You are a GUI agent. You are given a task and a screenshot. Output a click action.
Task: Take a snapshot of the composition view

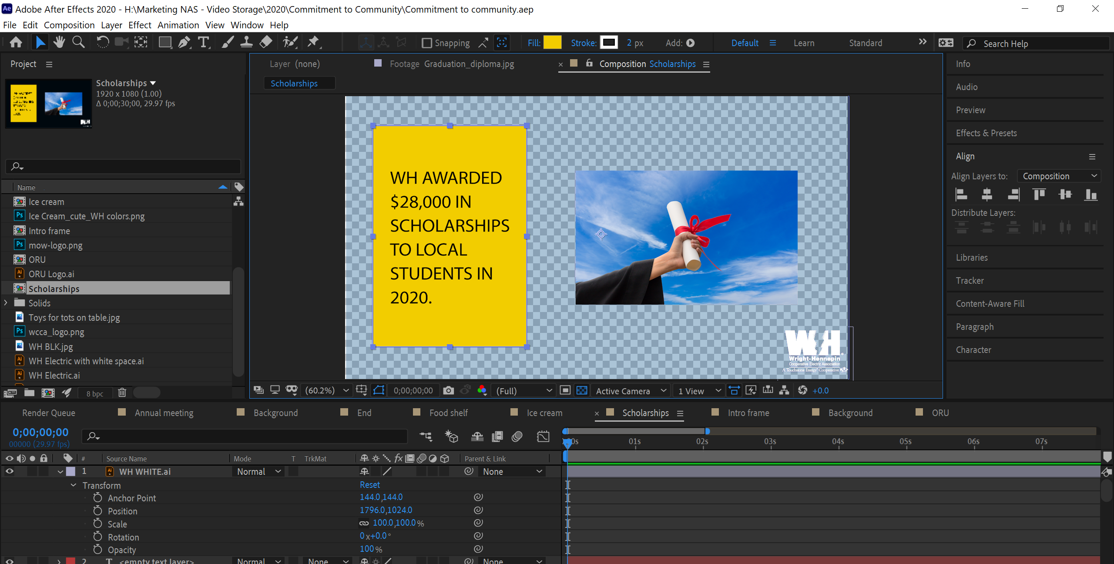point(448,390)
